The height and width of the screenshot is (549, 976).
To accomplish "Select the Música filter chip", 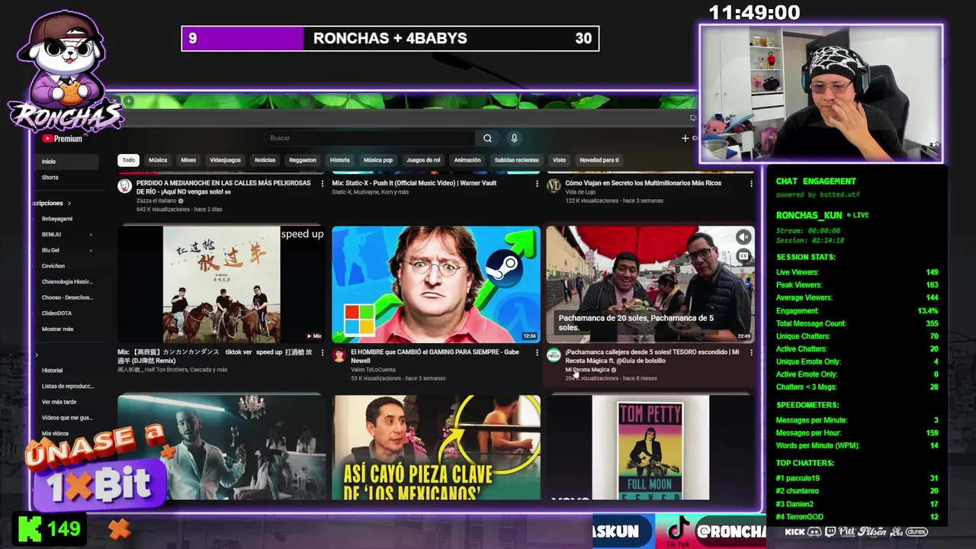I will 158,160.
